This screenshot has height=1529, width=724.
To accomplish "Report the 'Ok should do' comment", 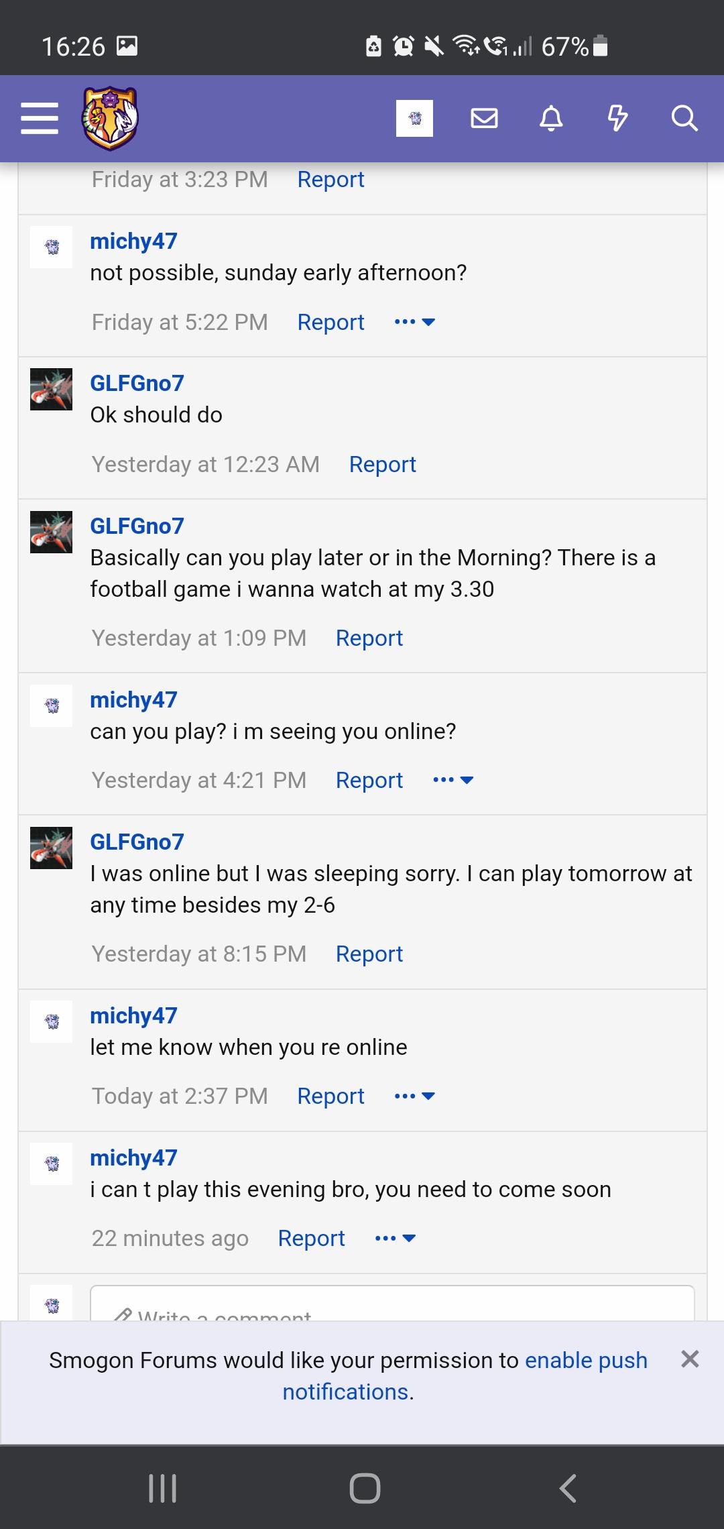I will point(383,465).
